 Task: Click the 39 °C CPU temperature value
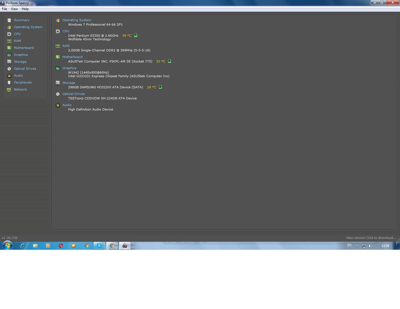click(127, 36)
